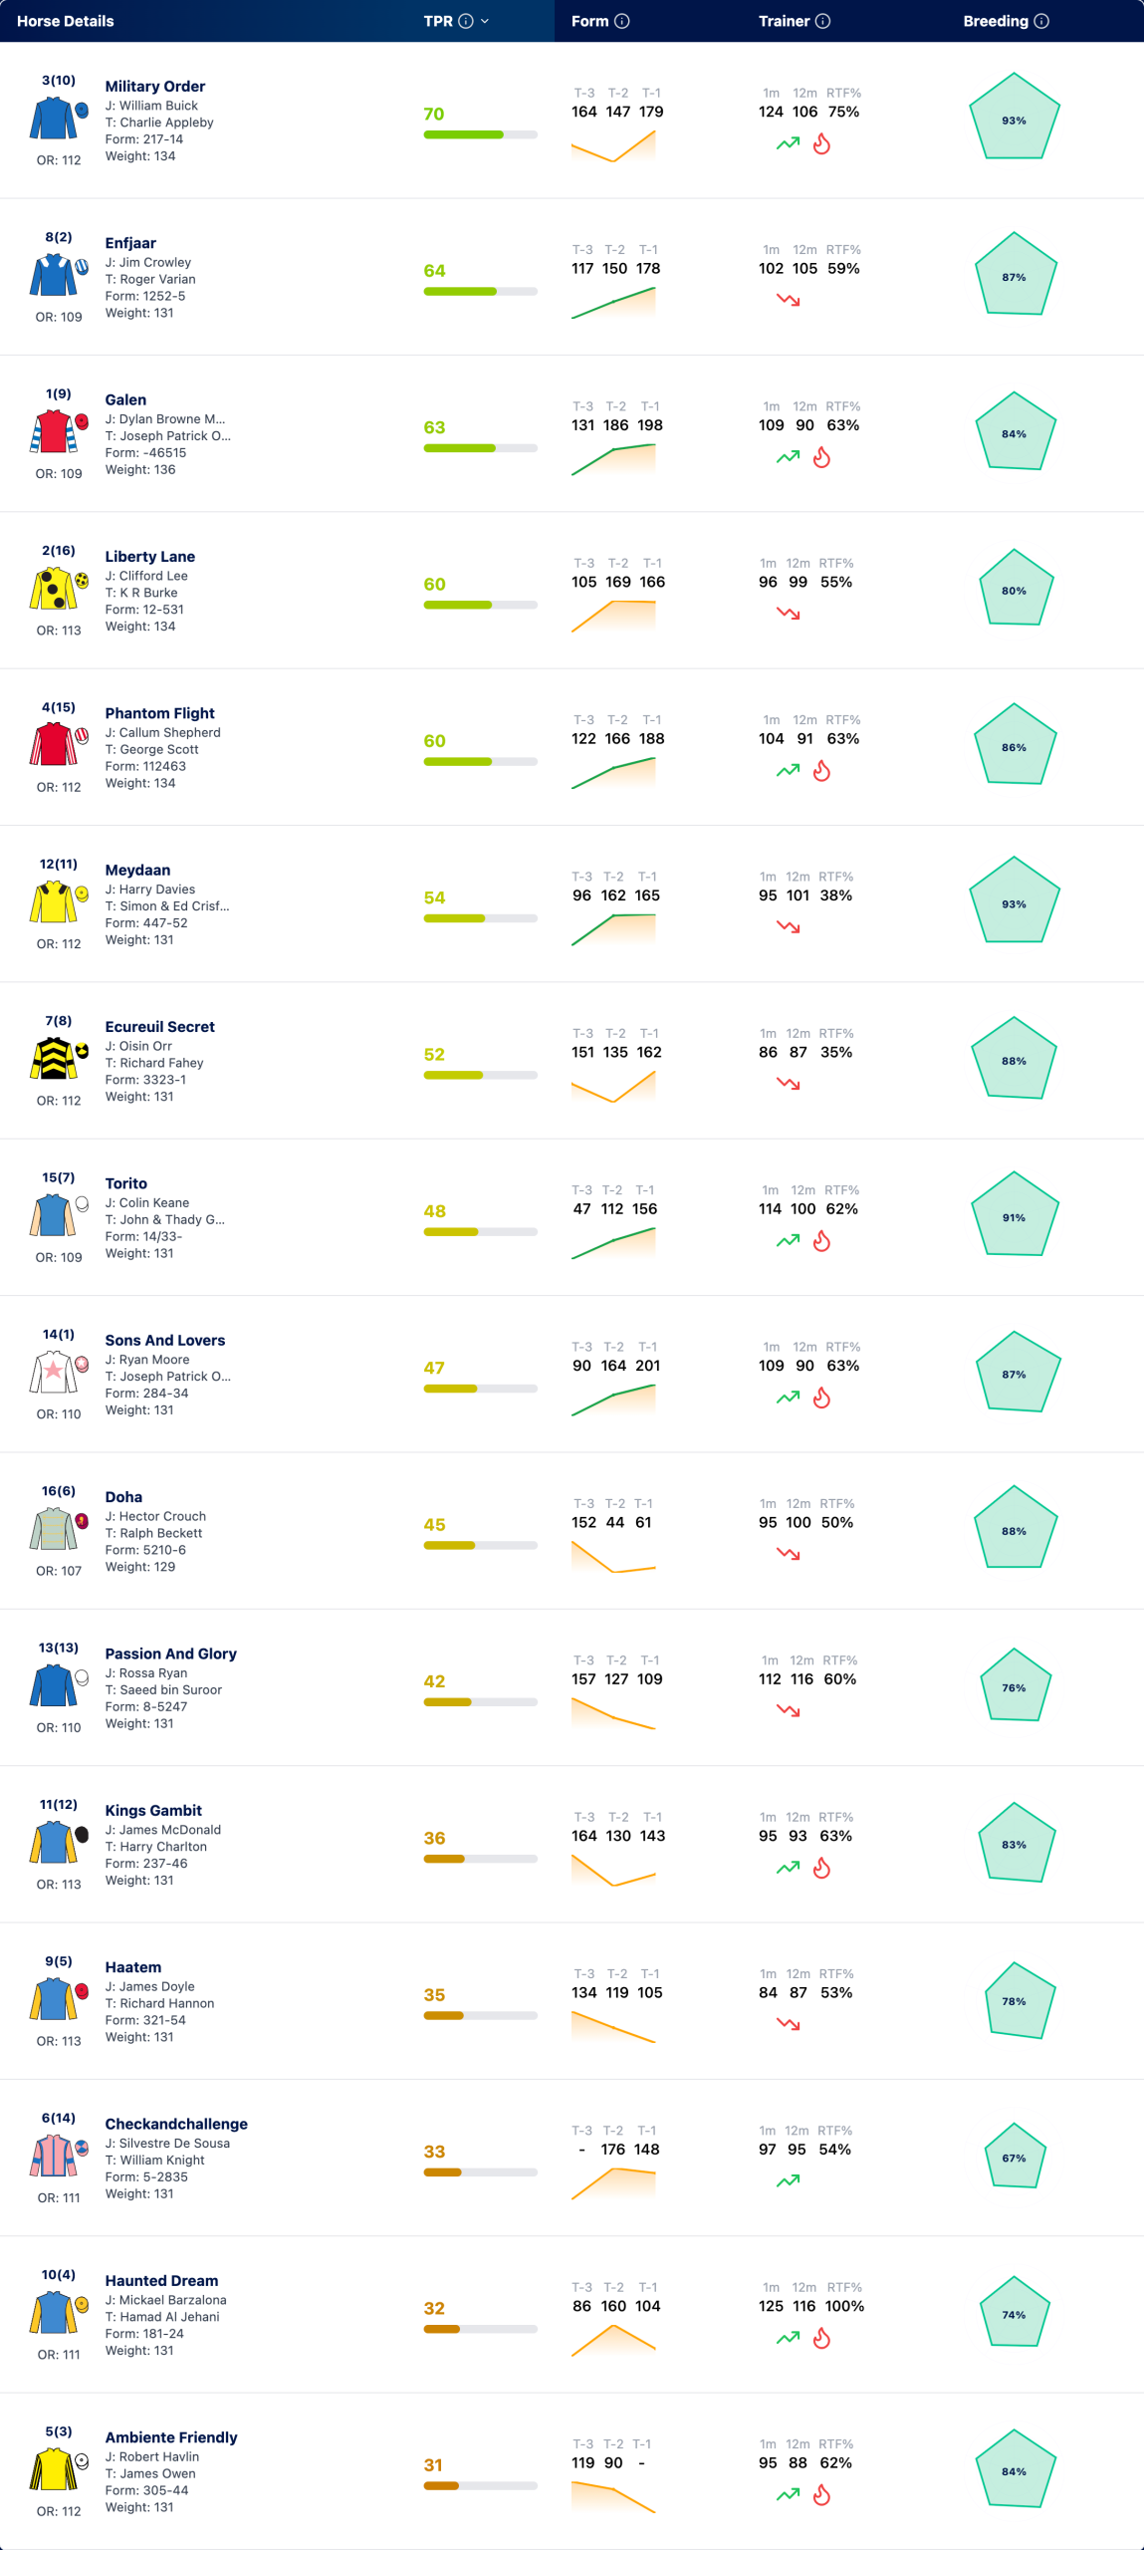Click Haunted Dream's trainer flame icon

pyautogui.click(x=821, y=2338)
